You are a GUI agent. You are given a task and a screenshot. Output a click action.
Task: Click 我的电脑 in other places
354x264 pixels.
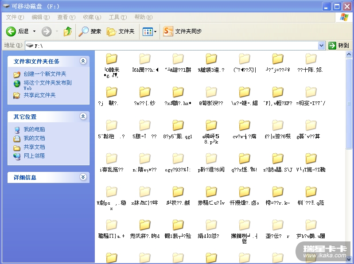(x=34, y=129)
